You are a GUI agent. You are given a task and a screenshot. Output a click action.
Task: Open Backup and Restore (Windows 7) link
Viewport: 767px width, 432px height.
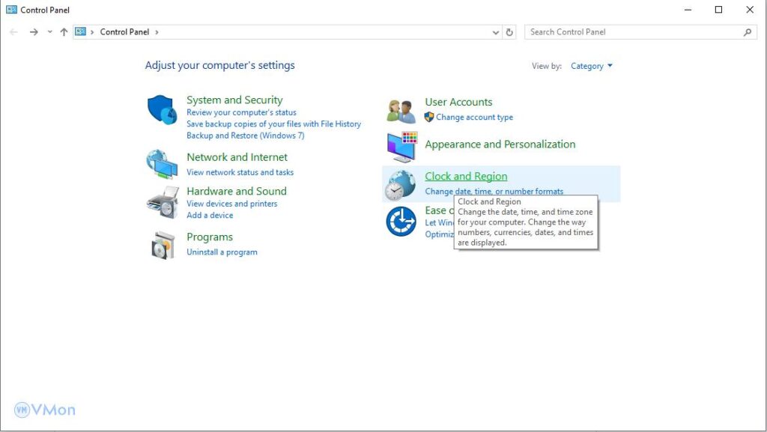click(x=245, y=136)
